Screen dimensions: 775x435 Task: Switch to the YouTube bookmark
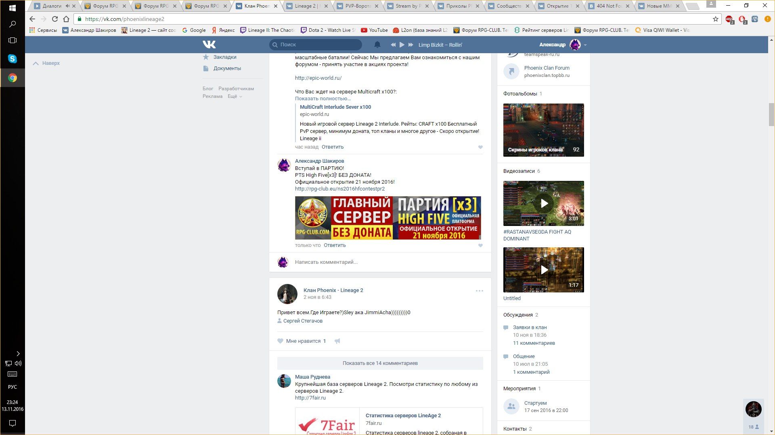point(374,30)
